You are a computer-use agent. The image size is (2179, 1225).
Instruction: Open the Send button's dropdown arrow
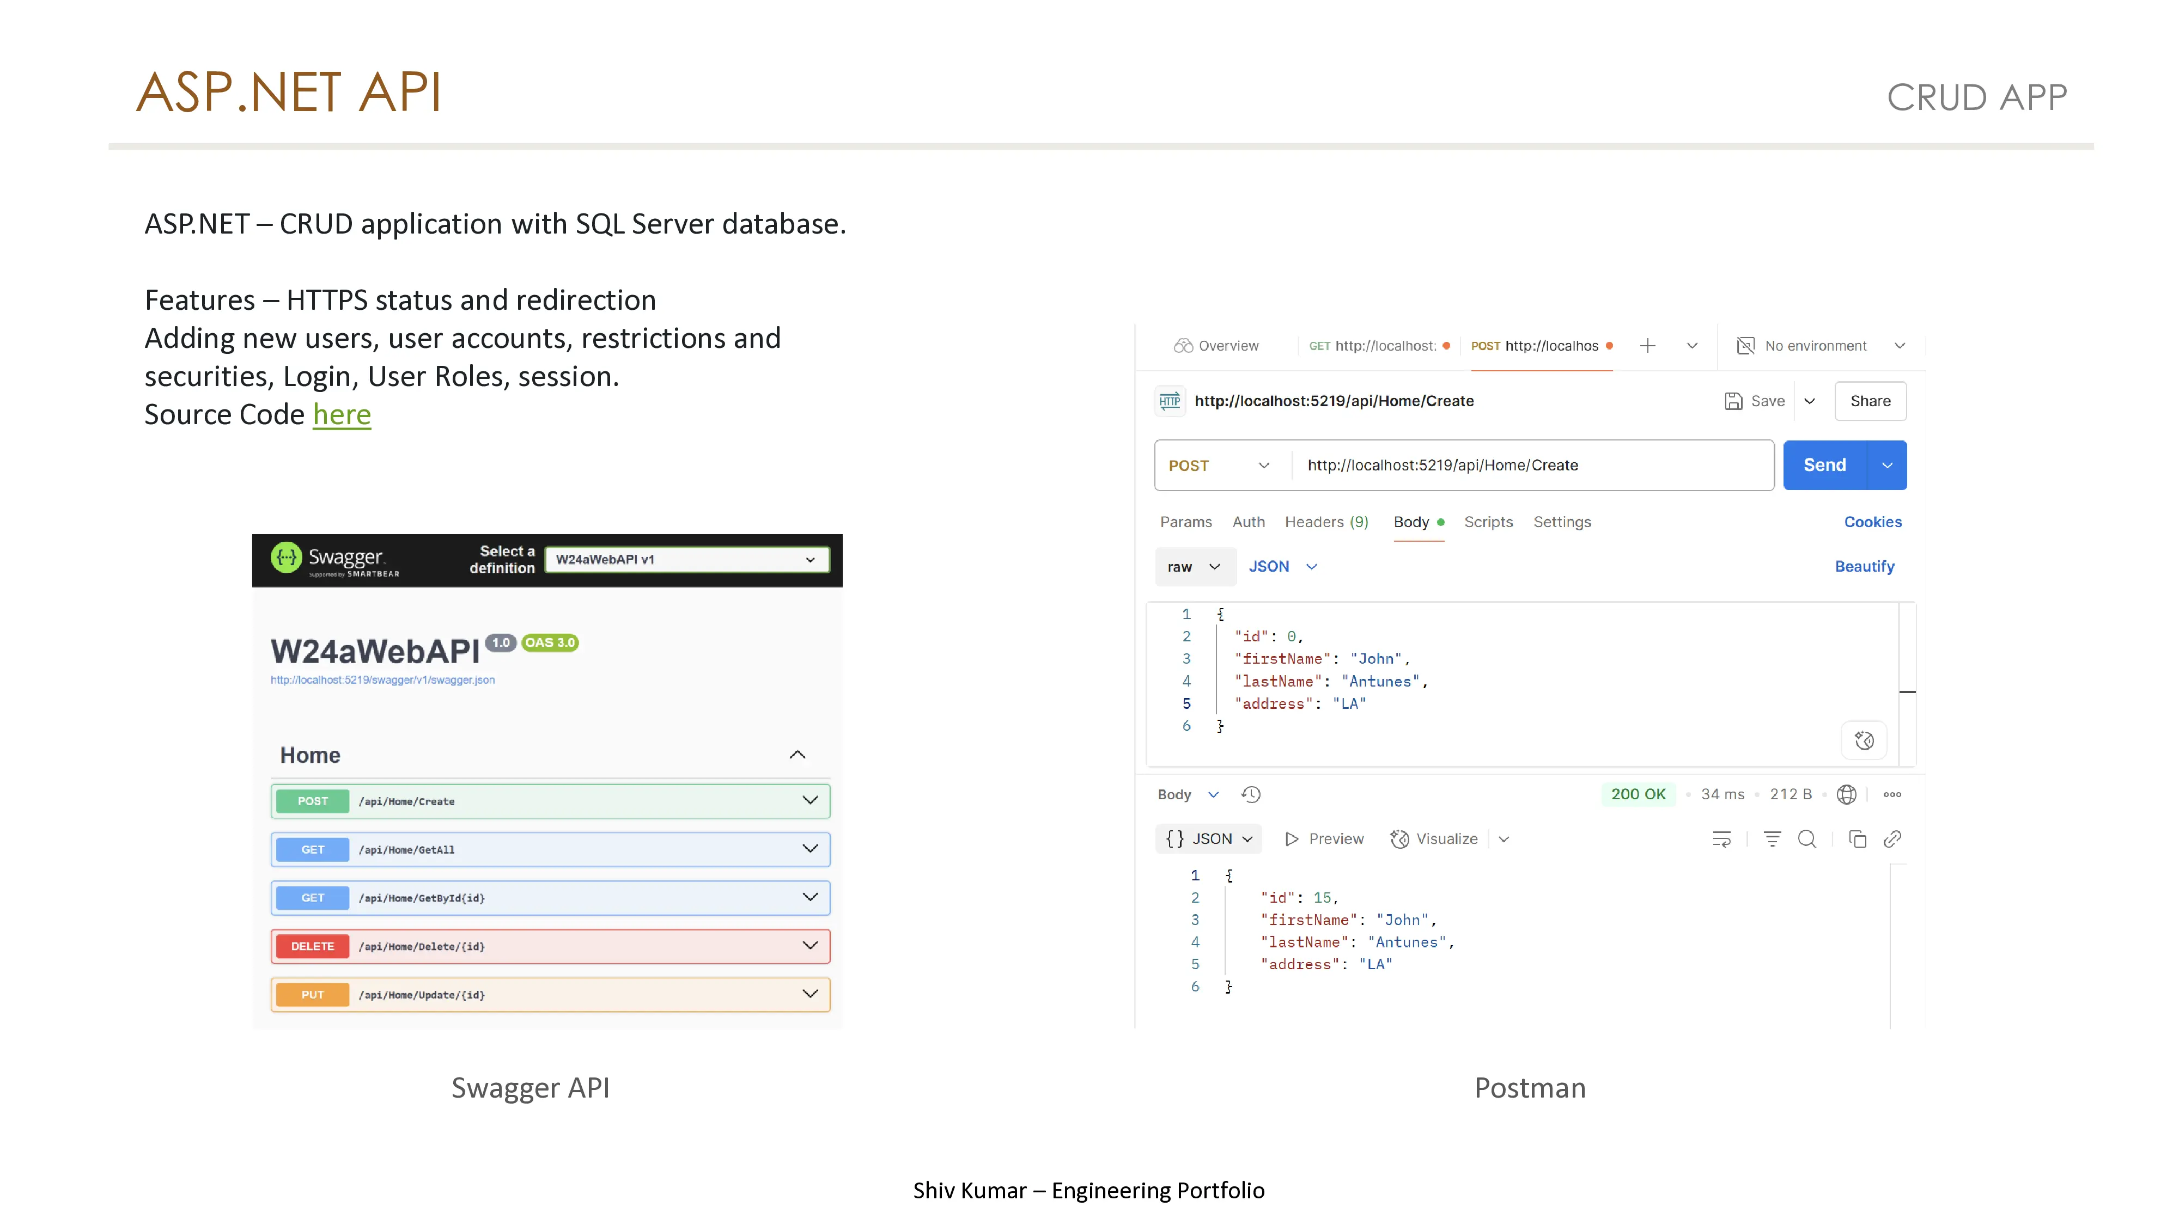(1887, 465)
